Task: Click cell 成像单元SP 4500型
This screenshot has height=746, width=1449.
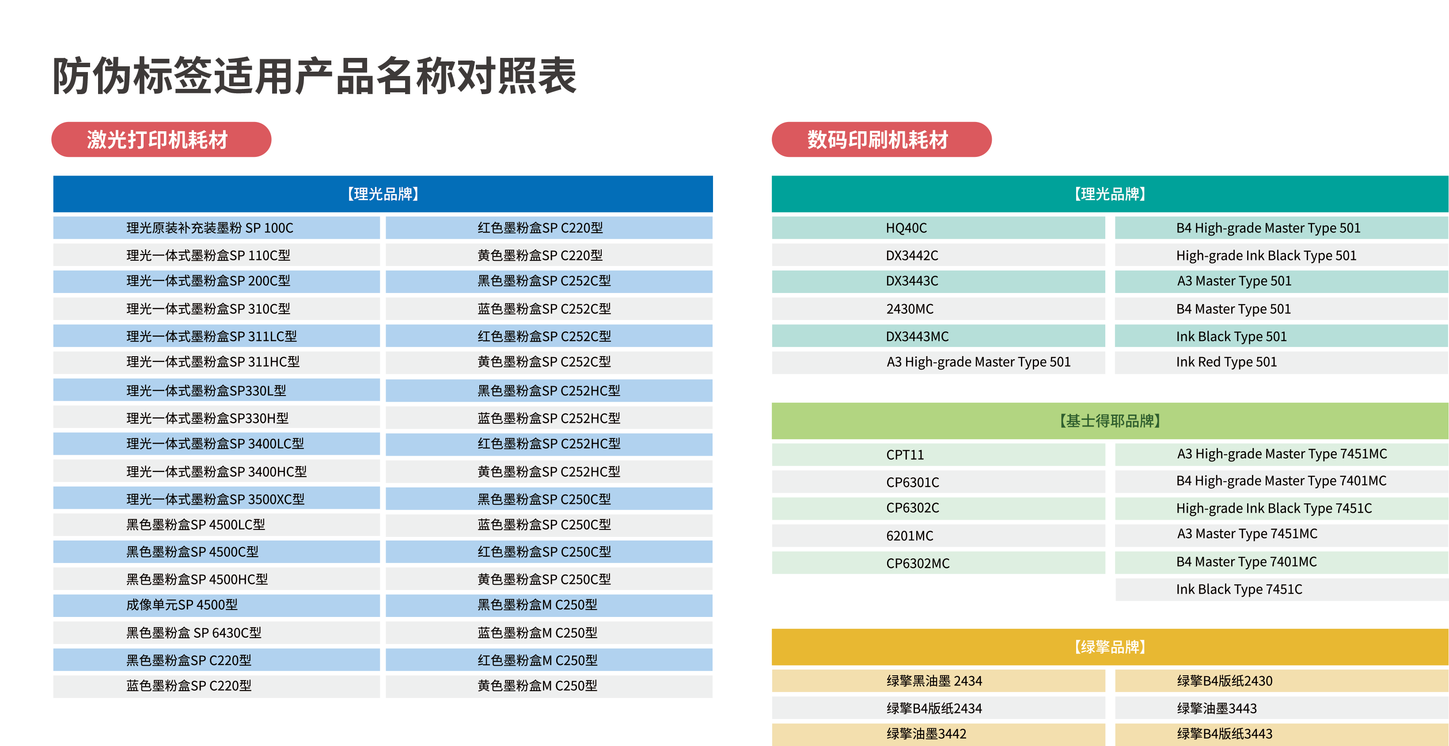Action: tap(216, 605)
